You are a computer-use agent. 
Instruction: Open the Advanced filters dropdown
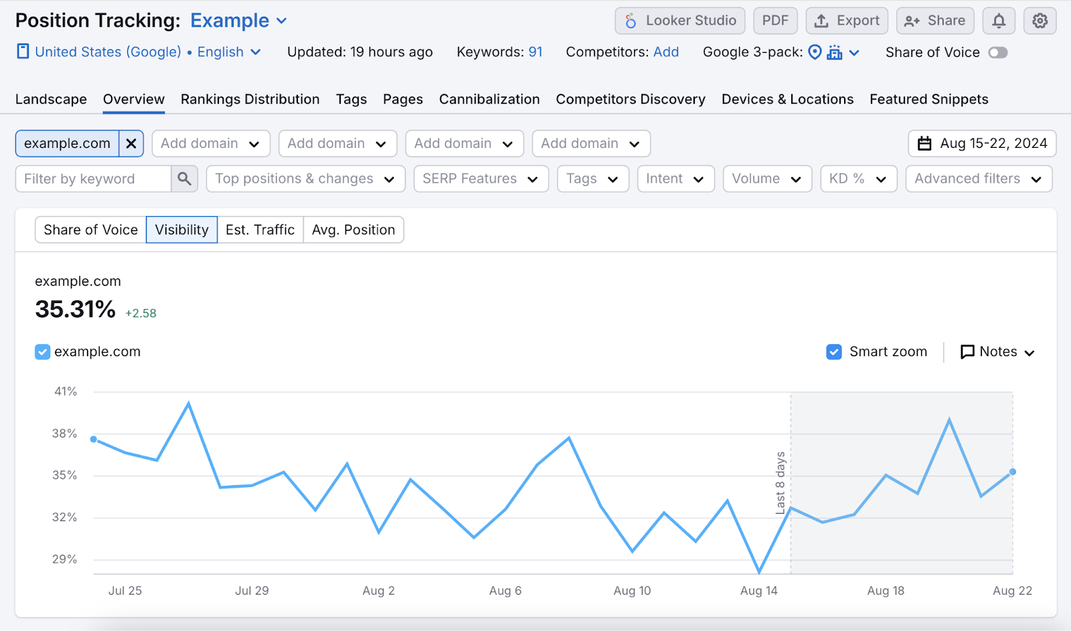[x=979, y=179]
